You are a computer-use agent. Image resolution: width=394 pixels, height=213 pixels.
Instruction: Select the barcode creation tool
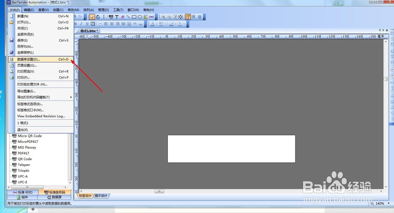coord(111,17)
